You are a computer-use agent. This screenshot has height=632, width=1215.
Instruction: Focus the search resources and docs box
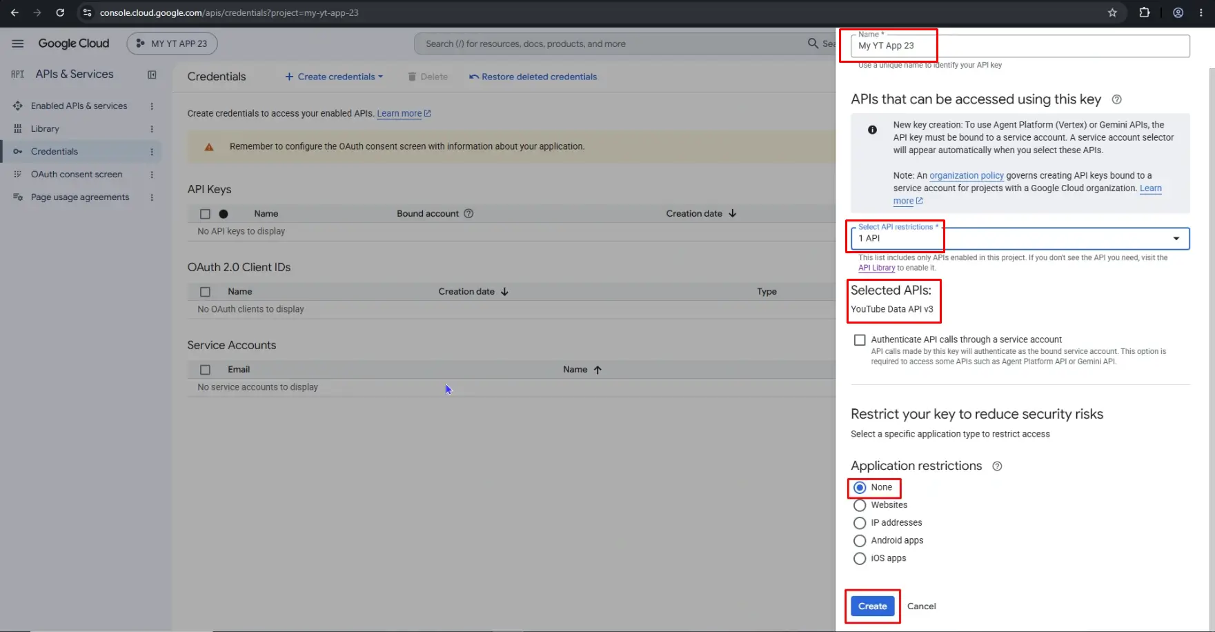coord(614,43)
